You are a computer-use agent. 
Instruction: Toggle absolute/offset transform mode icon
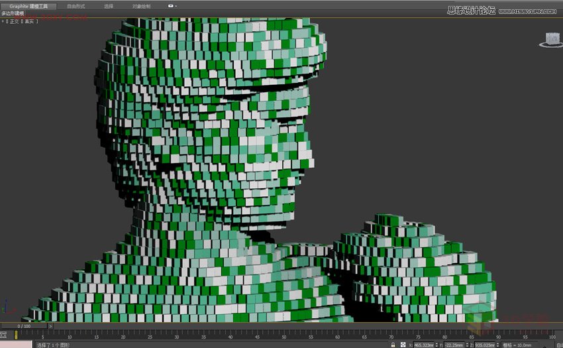click(x=403, y=345)
